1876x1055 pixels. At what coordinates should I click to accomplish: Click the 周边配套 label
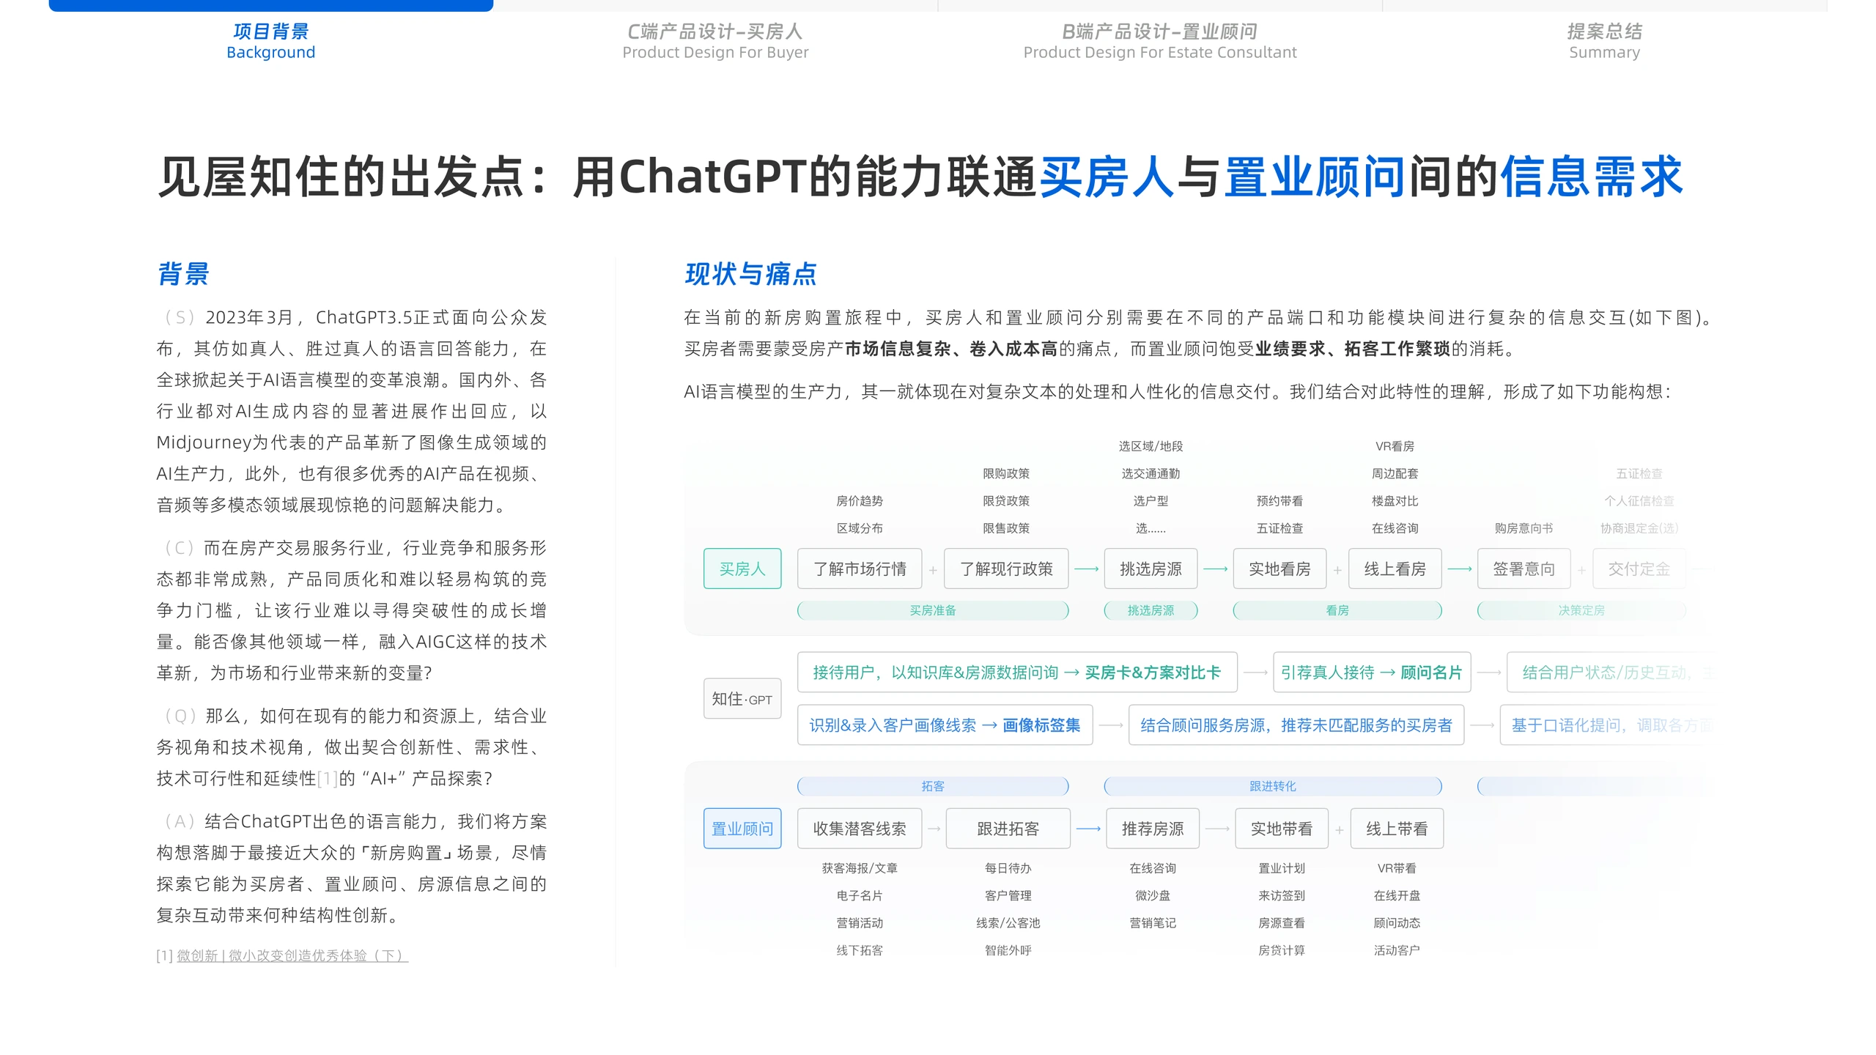coord(1395,474)
